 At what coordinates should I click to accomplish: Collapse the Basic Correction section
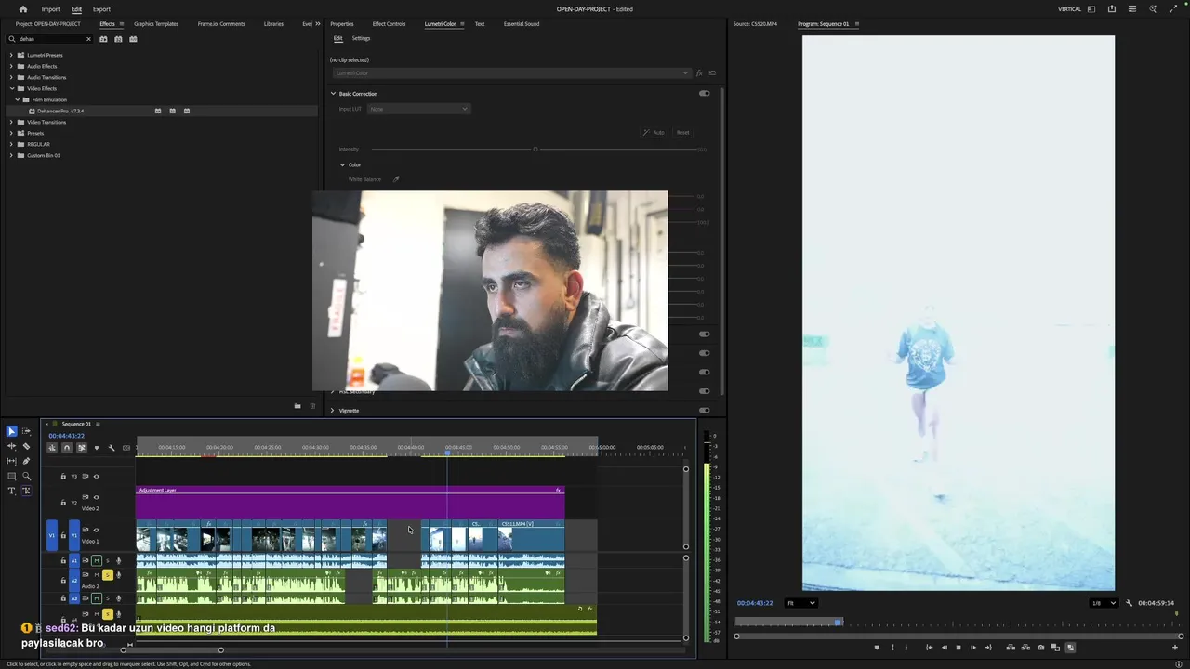tap(333, 93)
